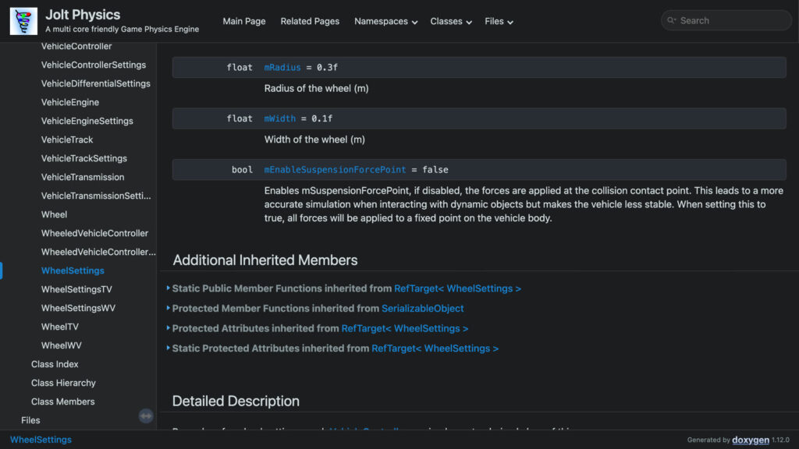Viewport: 799px width, 449px height.
Task: Click WheelSettings breadcrumb in footer
Action: point(41,440)
